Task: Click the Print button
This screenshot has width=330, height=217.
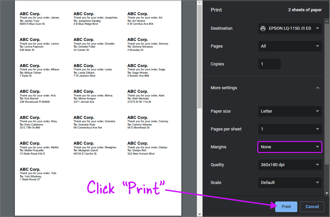Action: pos(286,206)
